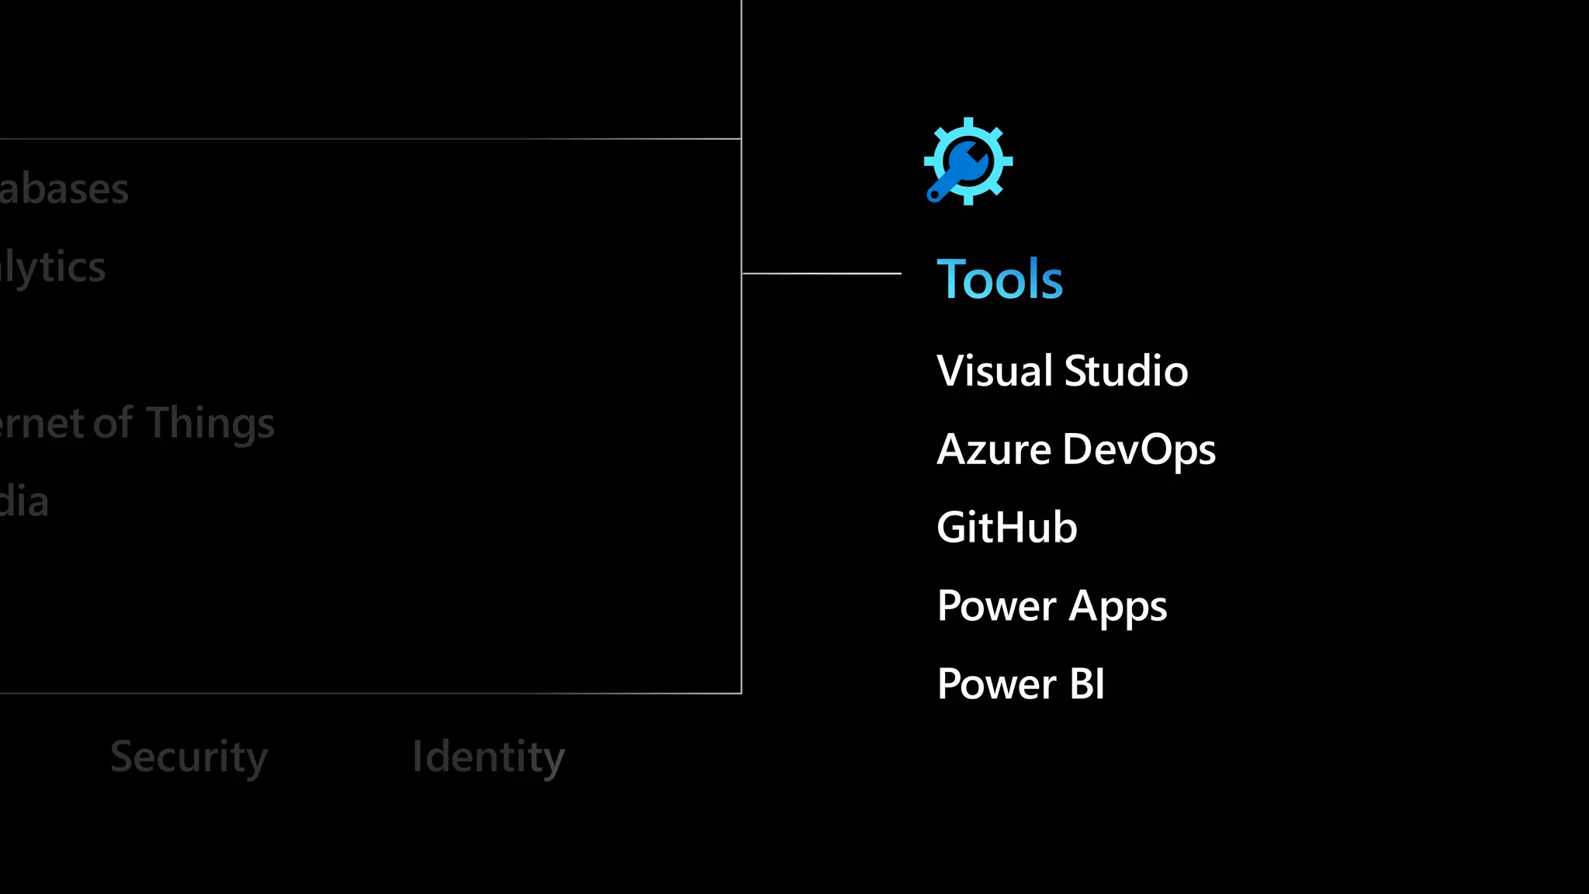Select the blue Tools heading
The height and width of the screenshot is (894, 1589).
(999, 279)
